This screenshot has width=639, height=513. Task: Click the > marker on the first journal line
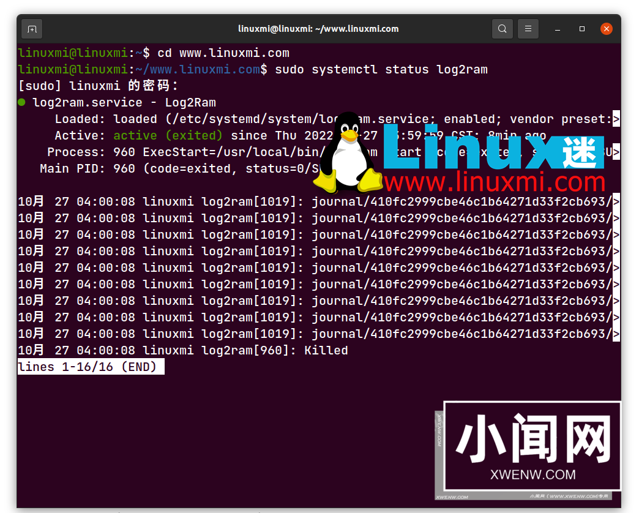pyautogui.click(x=618, y=201)
